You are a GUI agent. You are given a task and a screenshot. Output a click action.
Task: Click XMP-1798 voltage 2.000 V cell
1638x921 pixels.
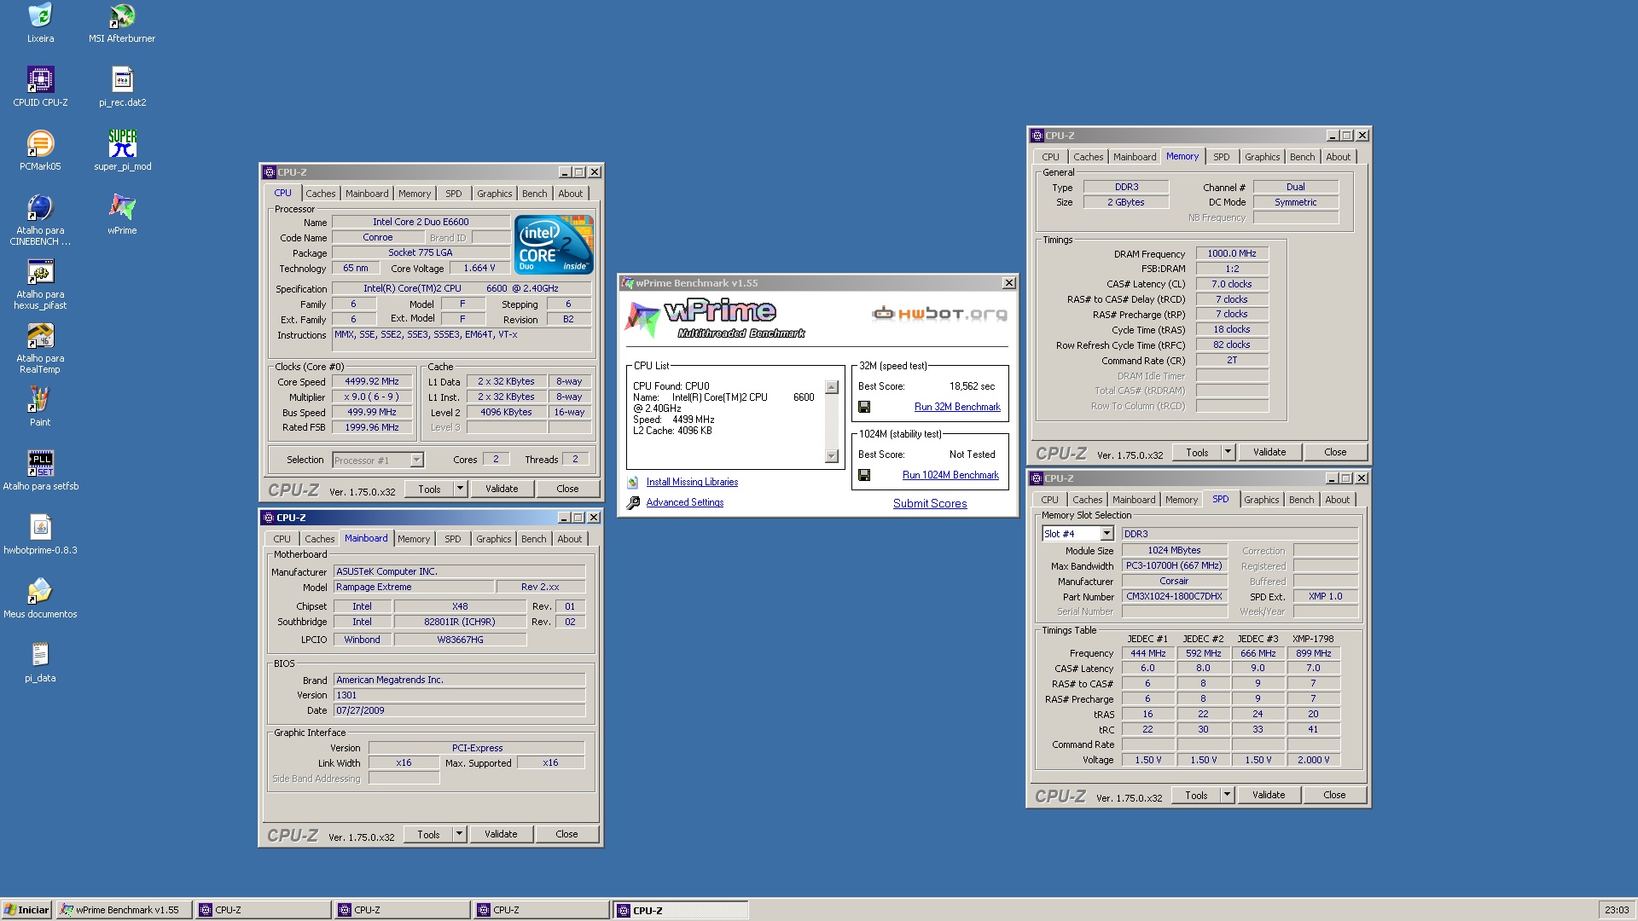click(1313, 761)
